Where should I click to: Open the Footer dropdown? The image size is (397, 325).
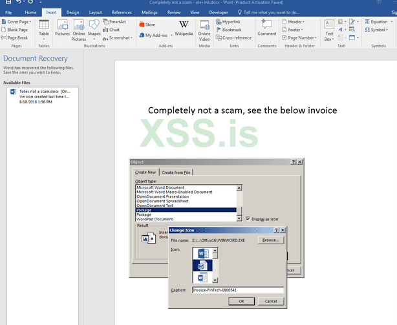tap(293, 30)
